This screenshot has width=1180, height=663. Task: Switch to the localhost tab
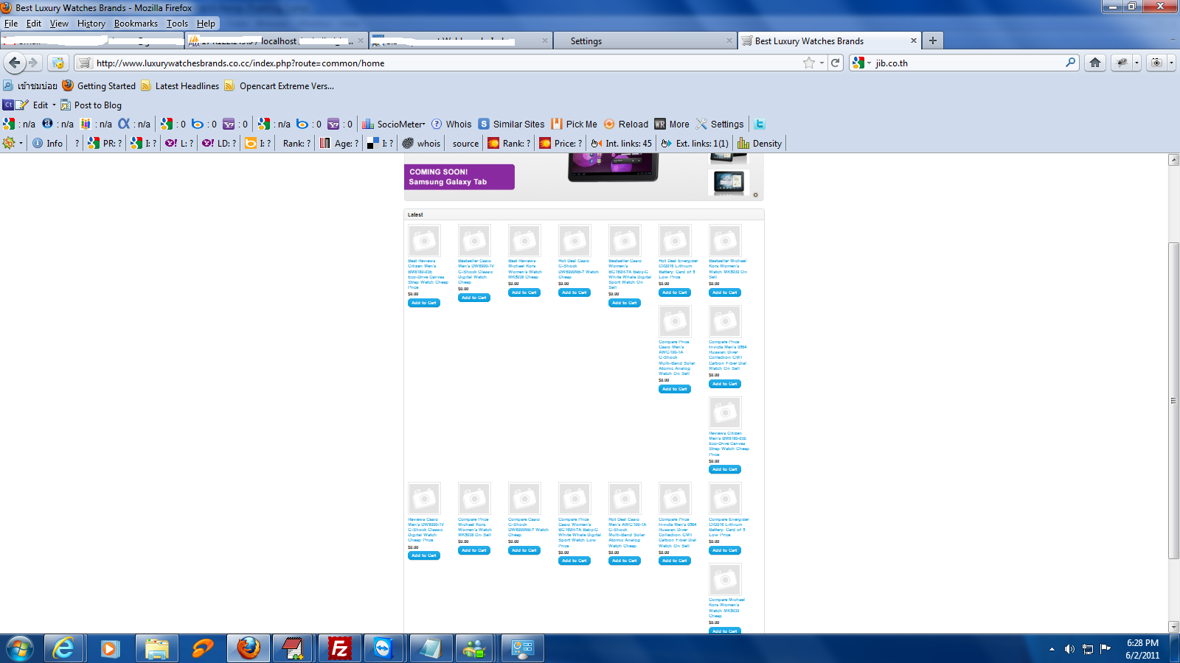pos(277,41)
